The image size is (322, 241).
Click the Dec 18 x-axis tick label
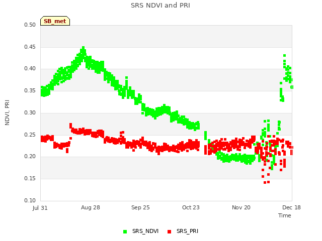291,207
